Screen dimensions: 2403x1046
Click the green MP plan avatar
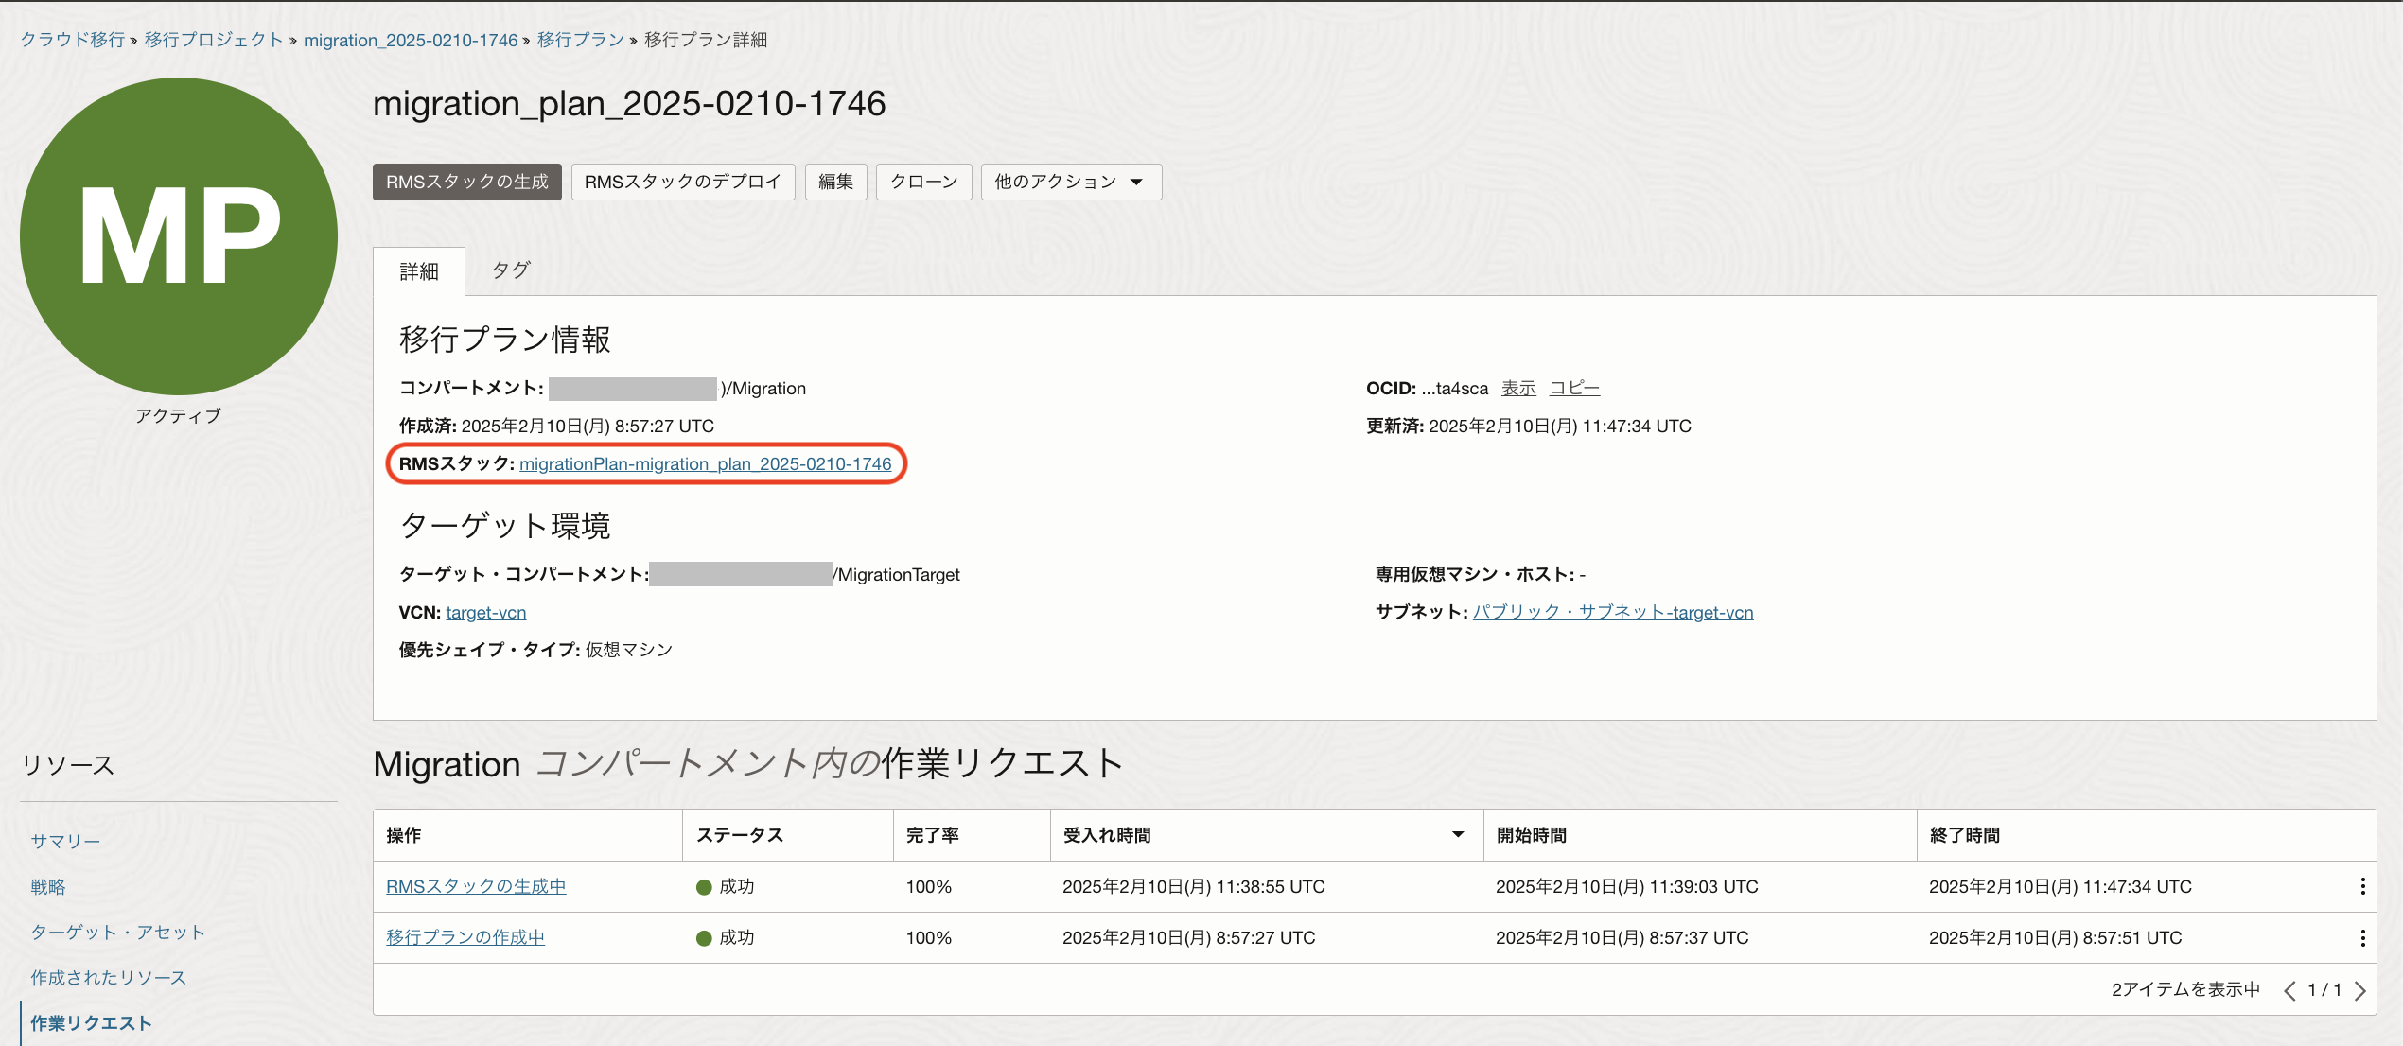point(179,236)
